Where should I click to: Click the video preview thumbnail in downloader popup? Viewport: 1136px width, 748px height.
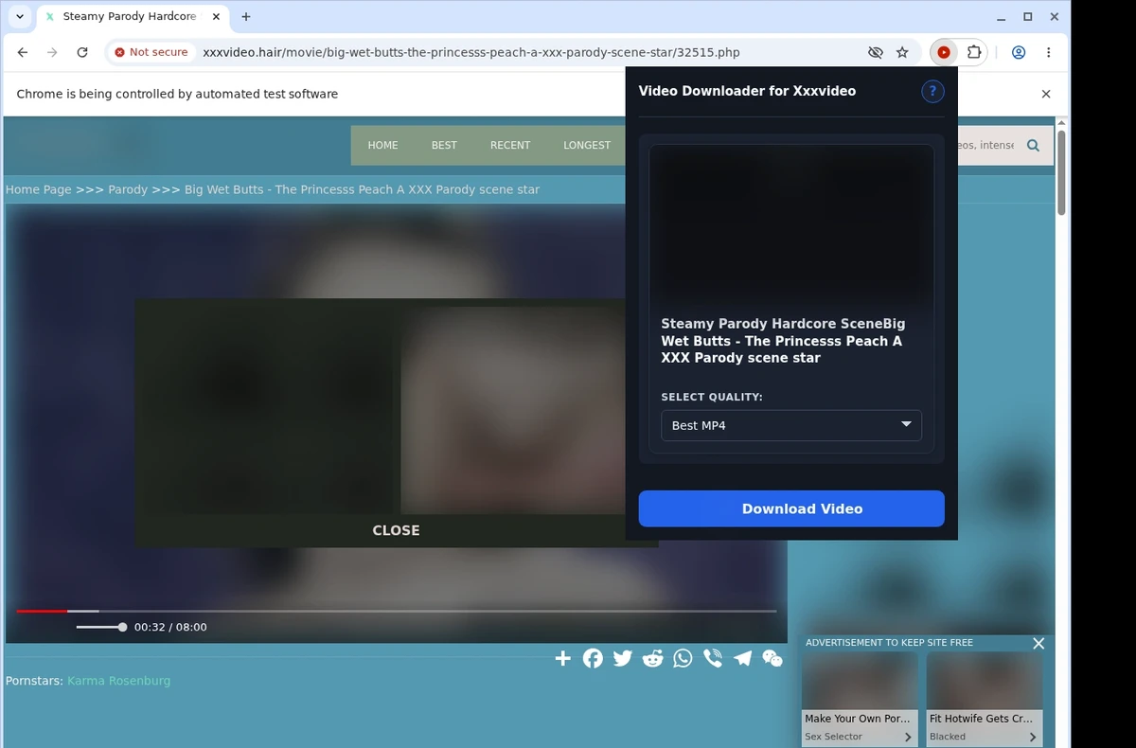pos(791,225)
